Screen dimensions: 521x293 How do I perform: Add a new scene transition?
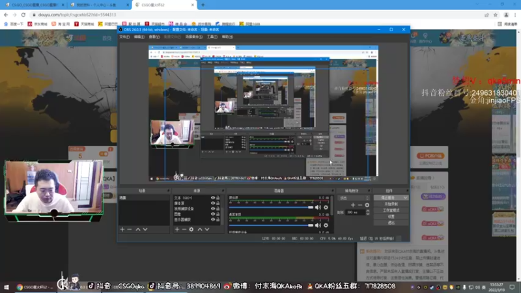coord(353,205)
